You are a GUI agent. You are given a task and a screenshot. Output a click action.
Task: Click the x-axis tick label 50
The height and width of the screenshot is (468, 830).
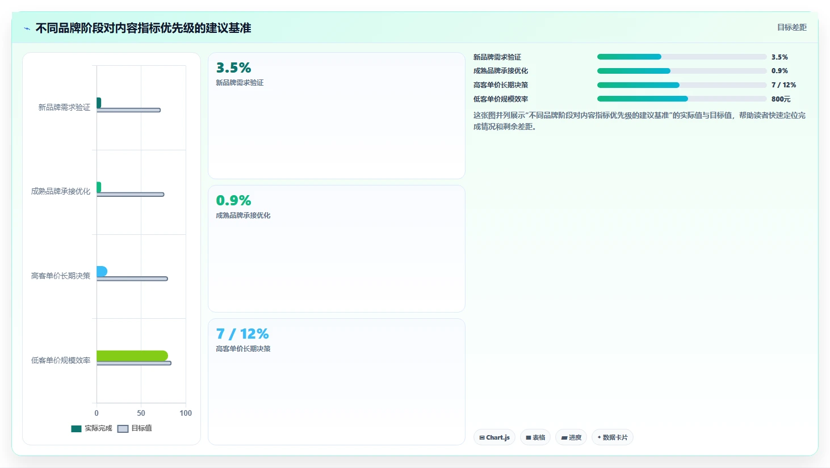[x=141, y=414]
